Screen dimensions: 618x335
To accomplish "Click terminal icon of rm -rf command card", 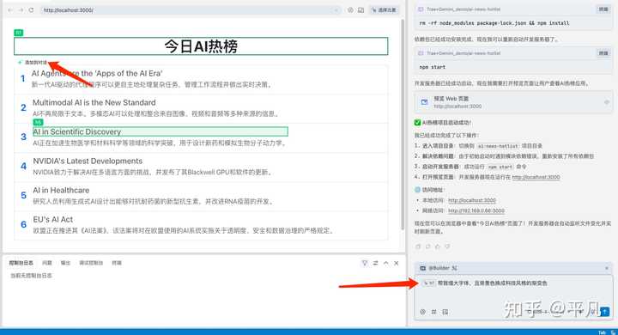I will click(421, 9).
